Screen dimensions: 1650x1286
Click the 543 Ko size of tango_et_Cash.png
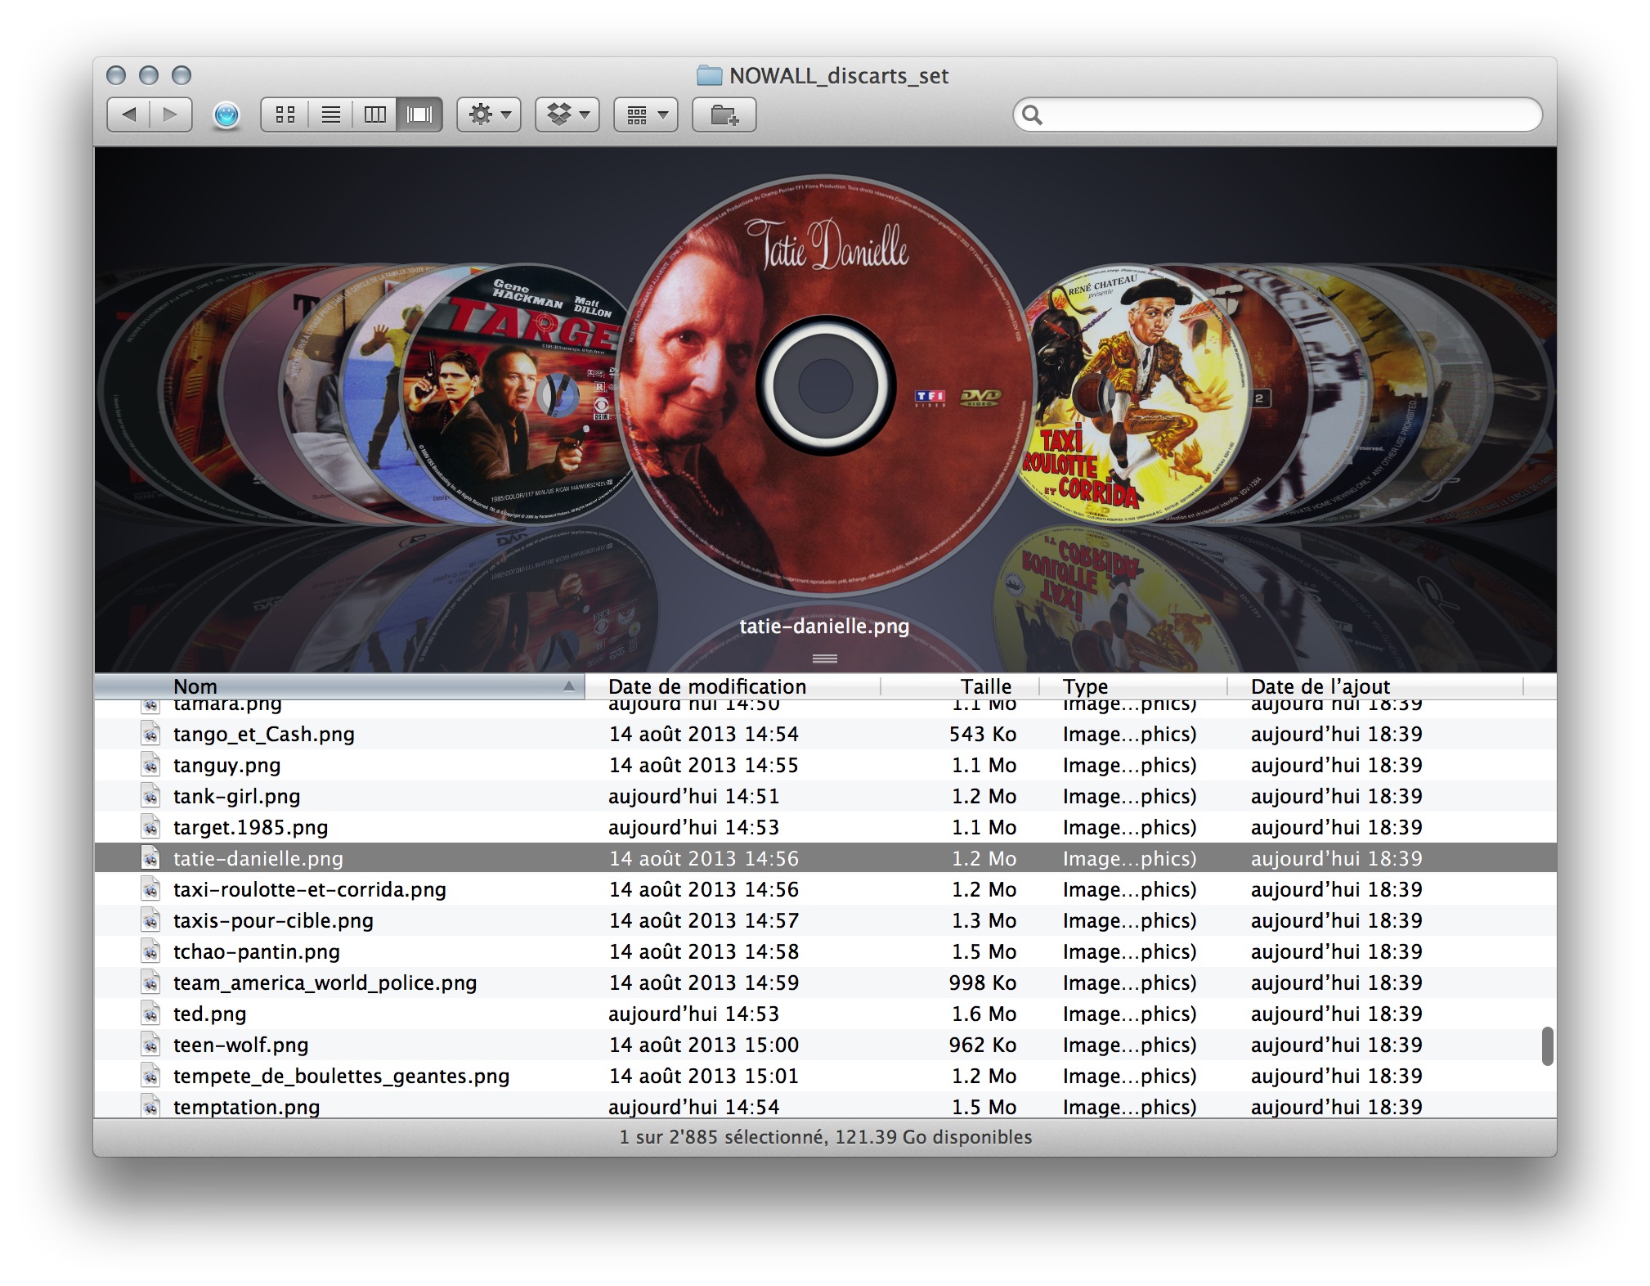(x=983, y=734)
